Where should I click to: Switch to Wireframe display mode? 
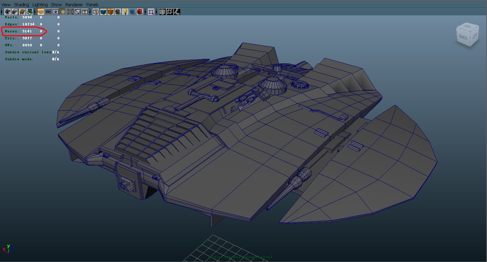click(96, 12)
